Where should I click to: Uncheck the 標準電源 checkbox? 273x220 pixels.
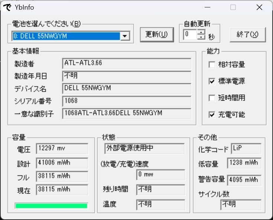(x=212, y=81)
